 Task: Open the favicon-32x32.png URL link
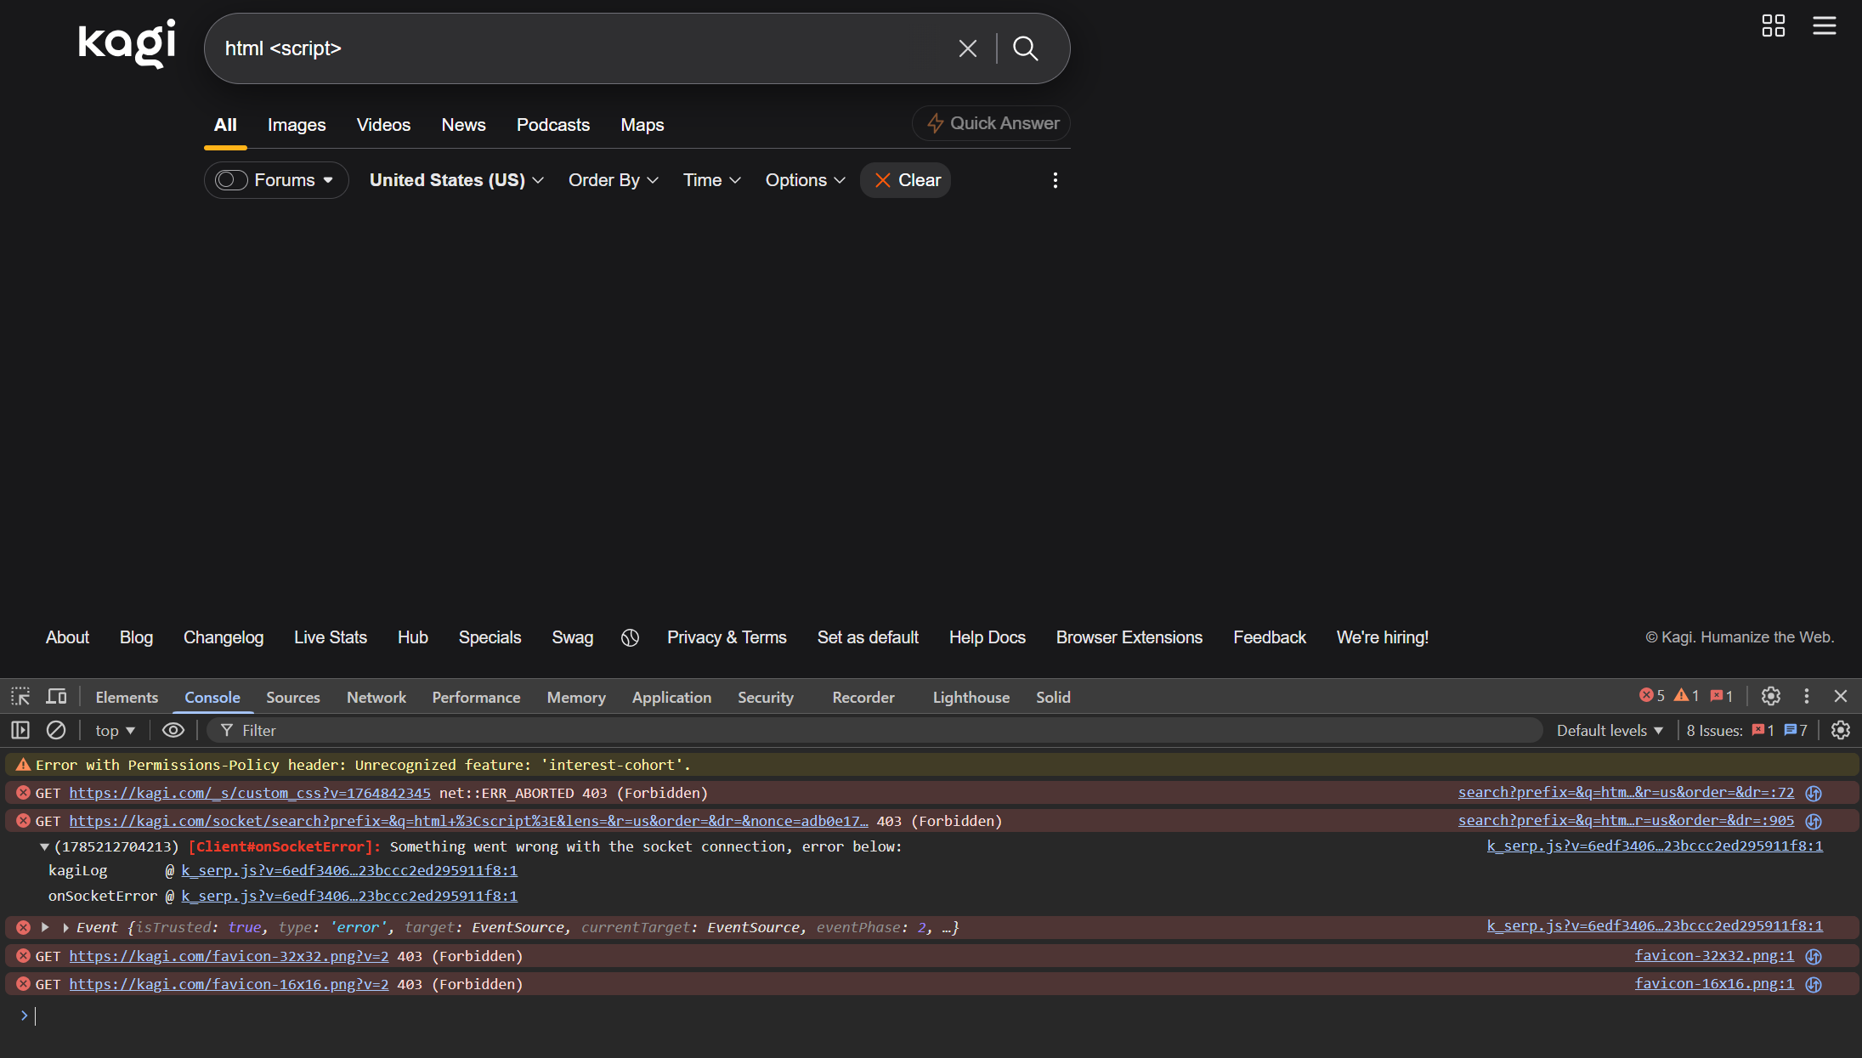(x=229, y=956)
